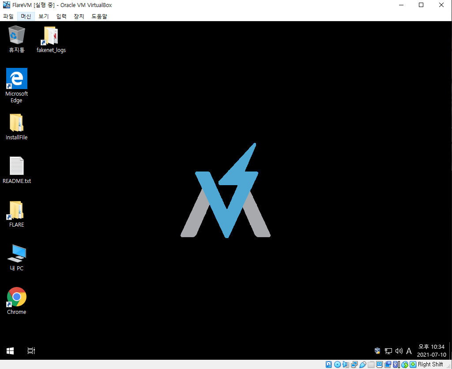Select the FLARE folder shortcut
Viewport: 452px width, 369px height.
click(16, 214)
